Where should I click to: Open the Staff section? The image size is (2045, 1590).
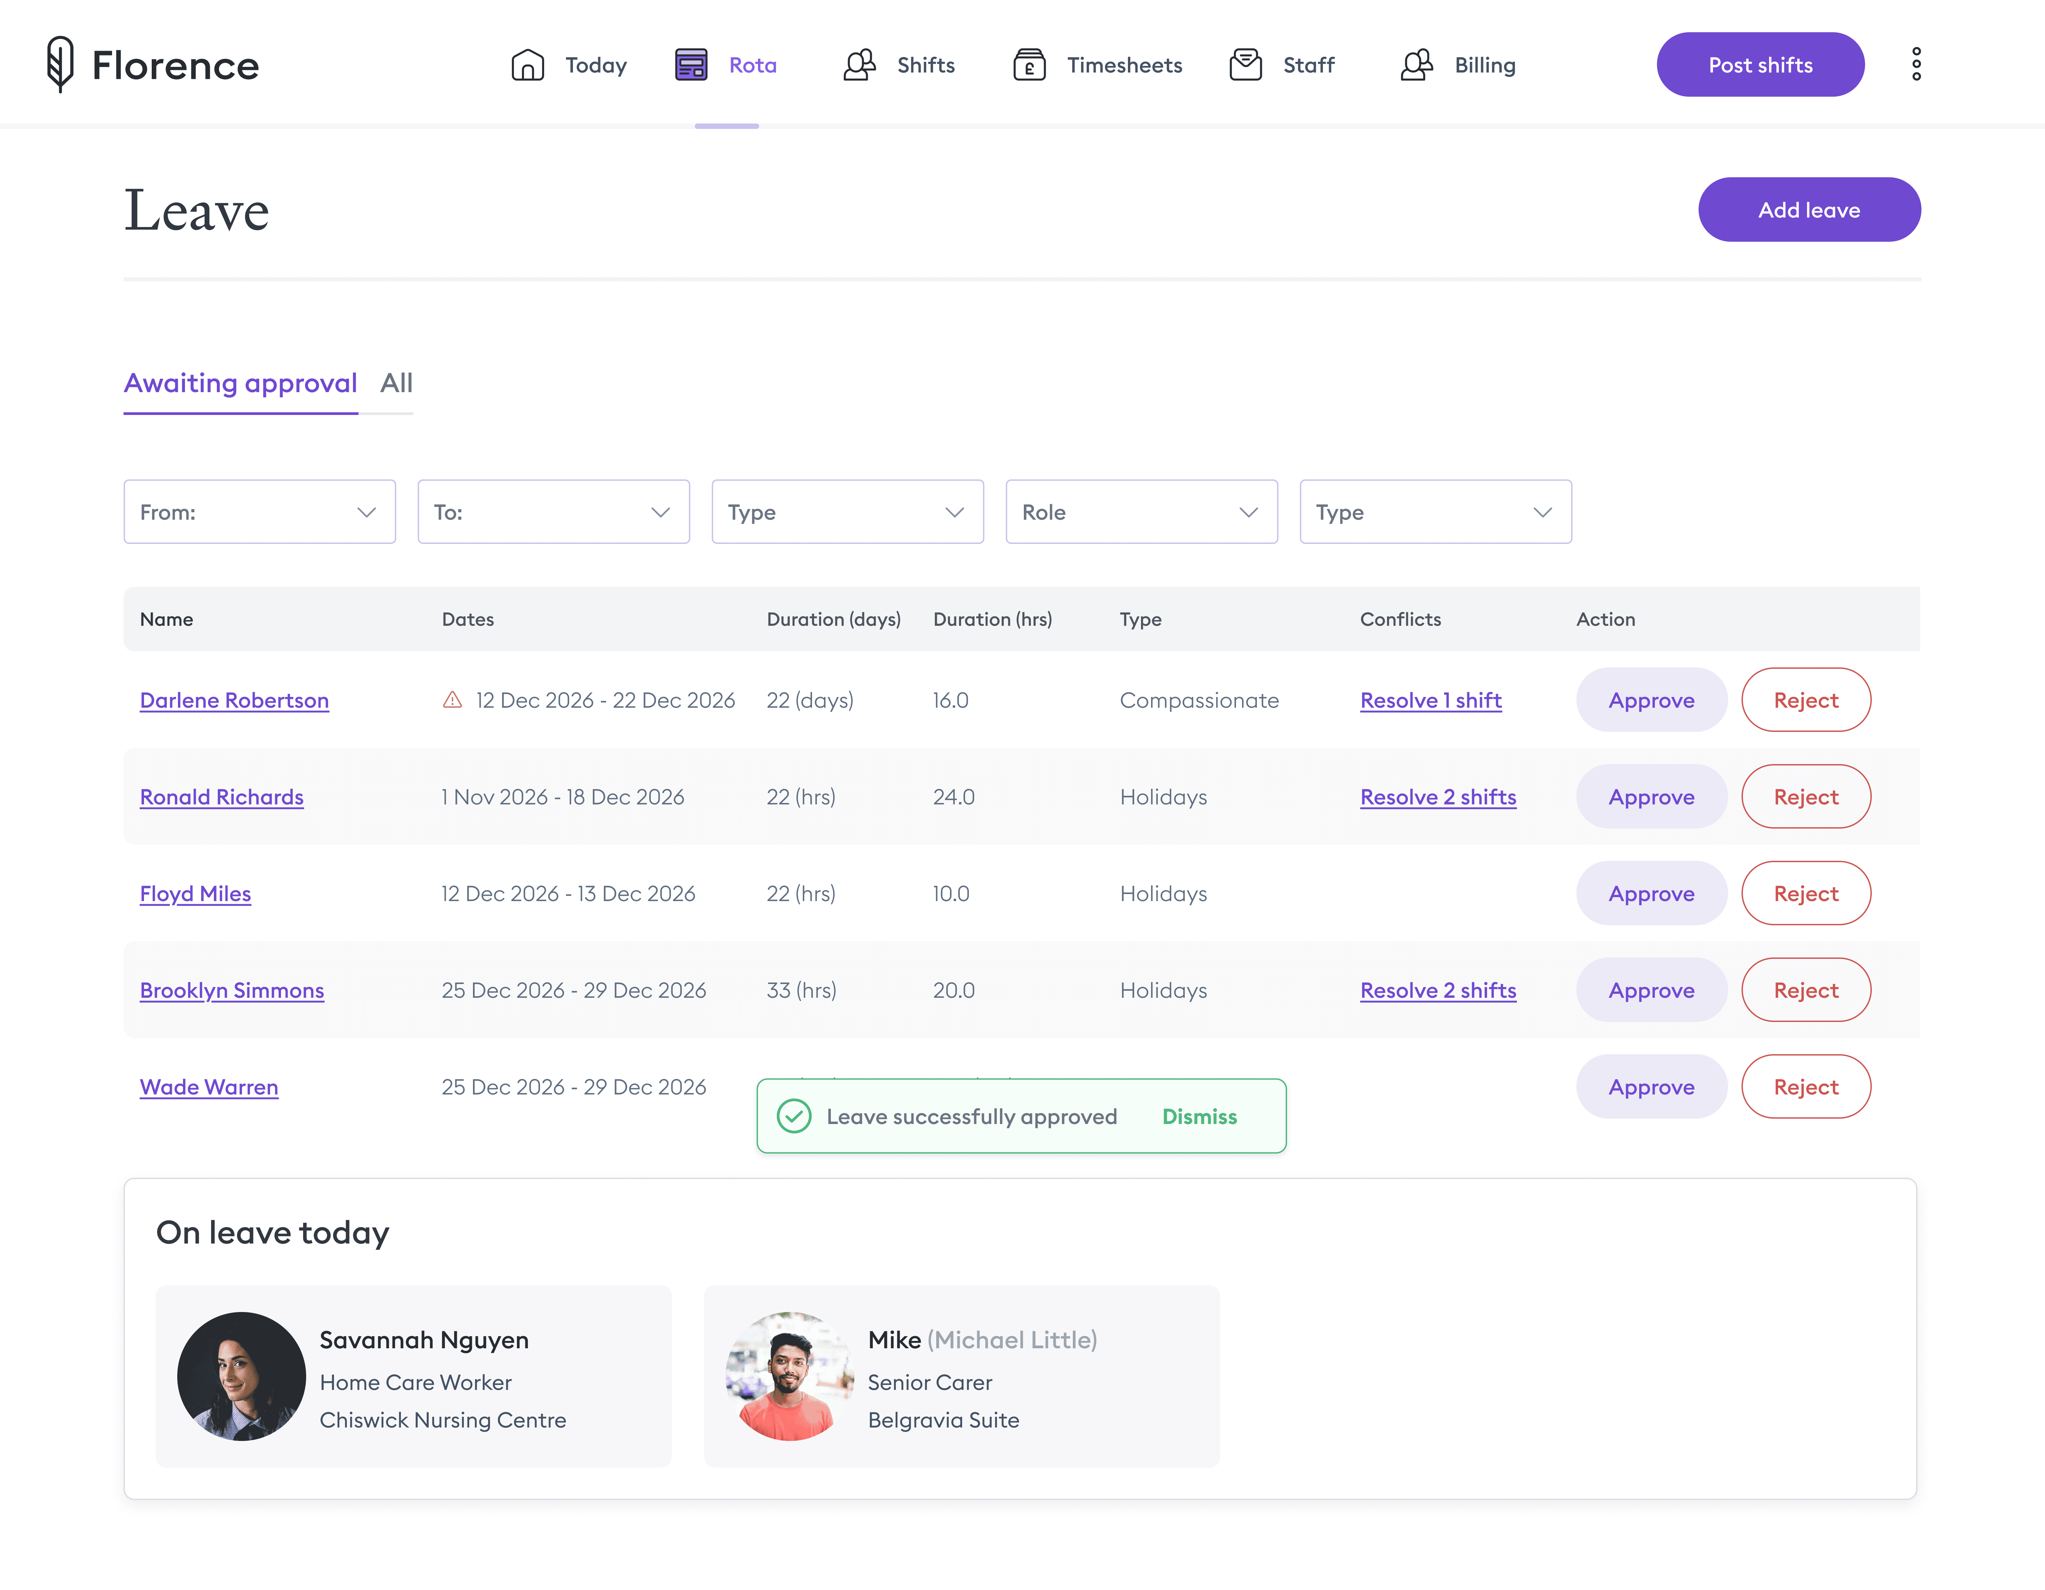tap(1282, 64)
